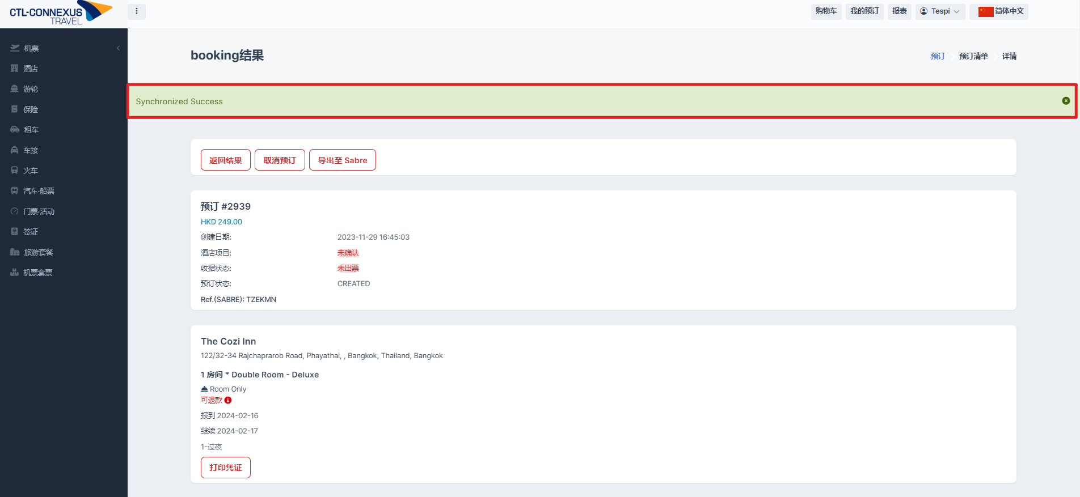Viewport: 1080px width, 497px height.
Task: Click the refundable info icon
Action: (228, 400)
